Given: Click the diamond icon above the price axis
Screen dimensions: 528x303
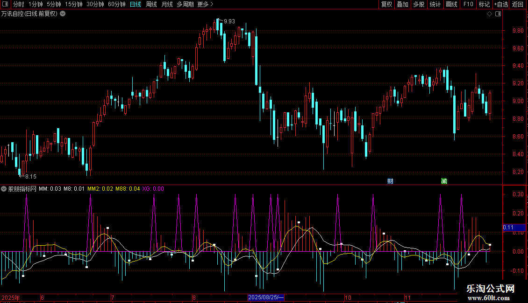Looking at the screenshot, I should [x=490, y=14].
